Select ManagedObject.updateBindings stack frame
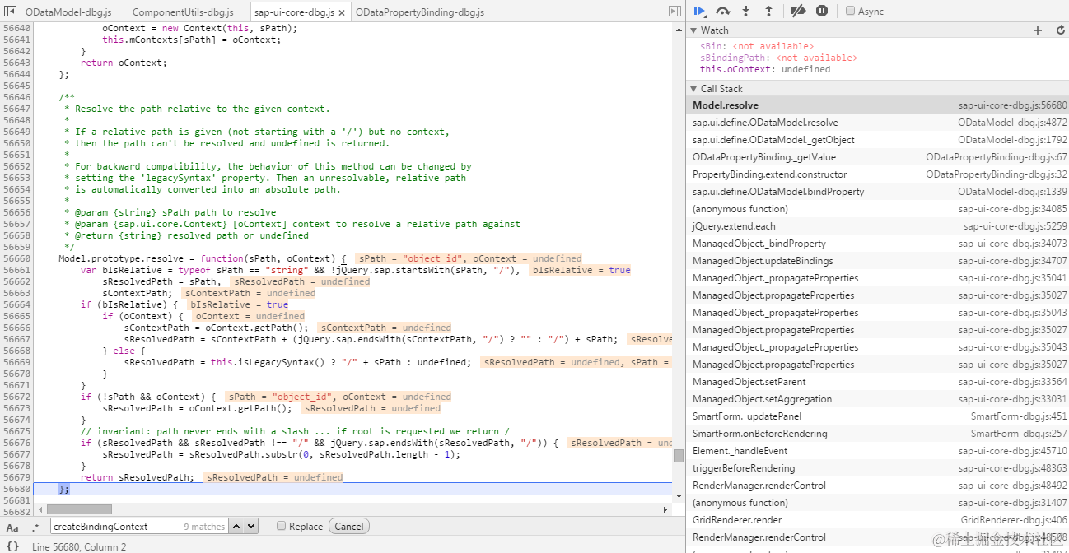The image size is (1069, 553). point(877,261)
